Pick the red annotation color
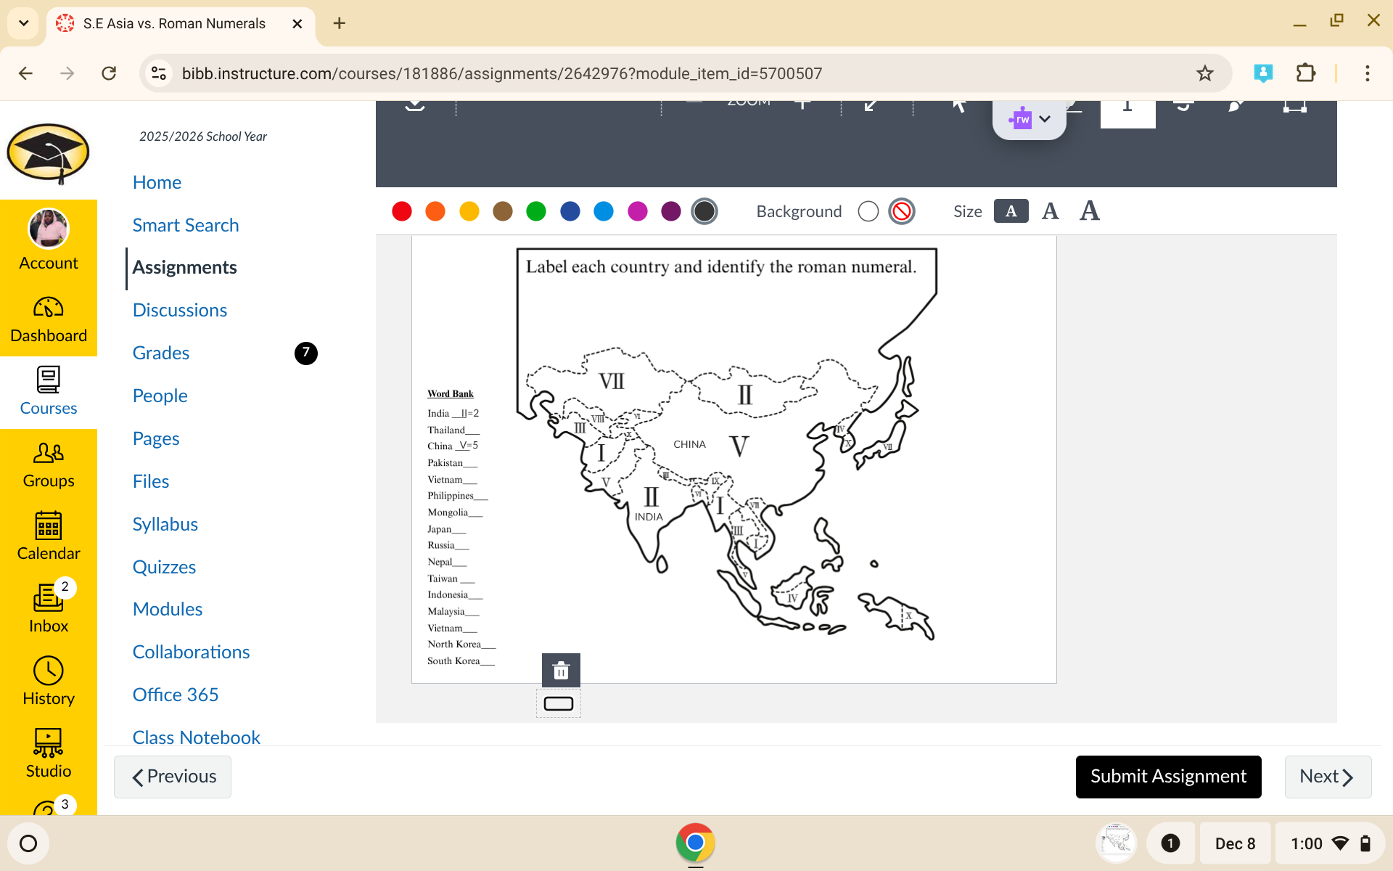The height and width of the screenshot is (871, 1393). click(x=402, y=211)
